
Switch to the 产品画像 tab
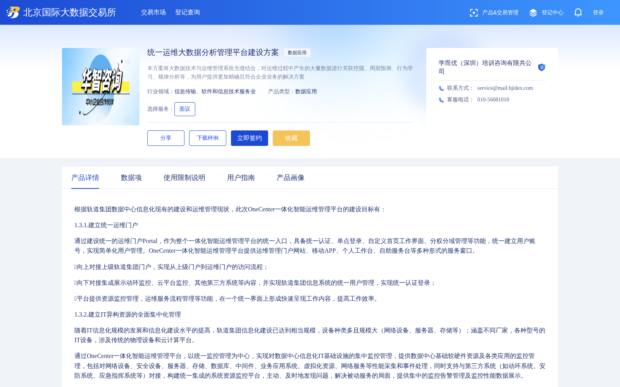pyautogui.click(x=291, y=178)
